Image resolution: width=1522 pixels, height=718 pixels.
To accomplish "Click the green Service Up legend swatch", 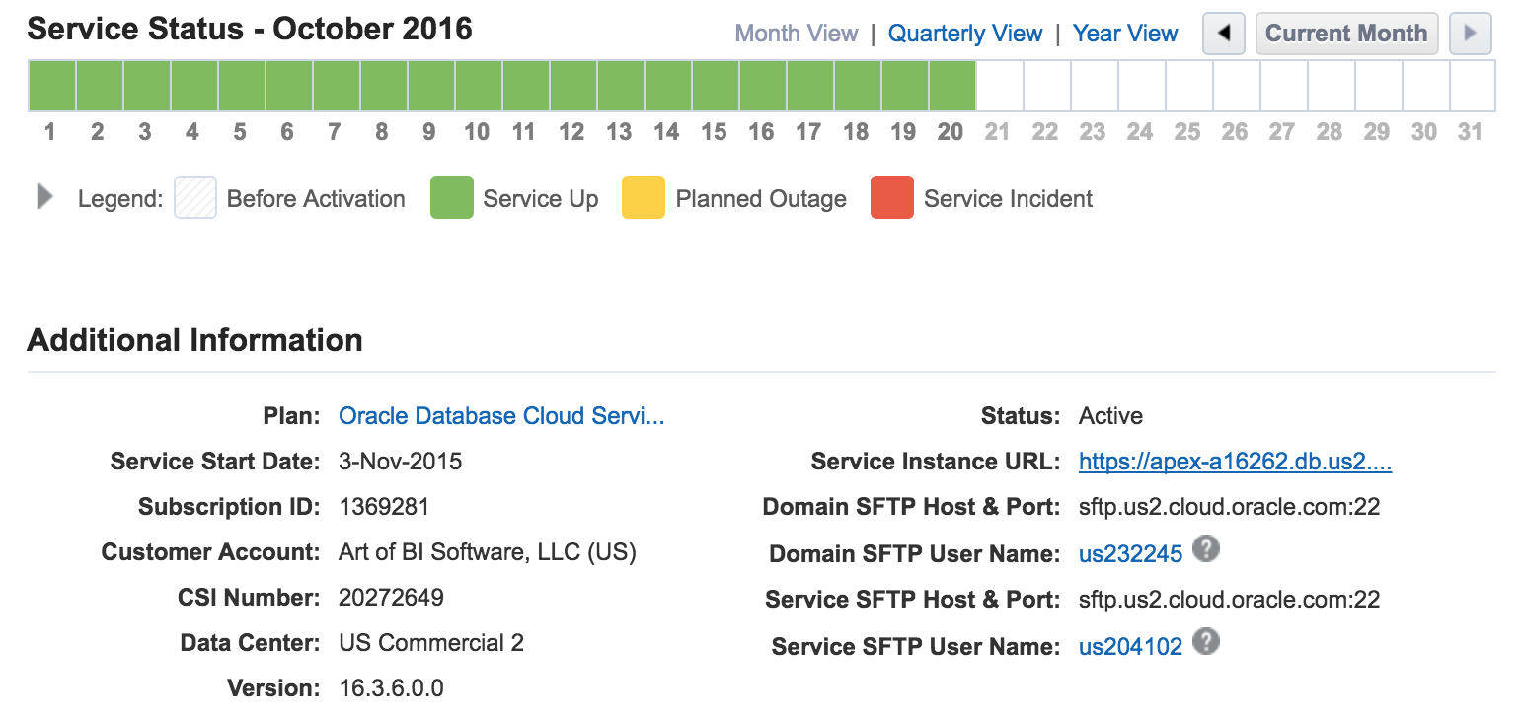I will tap(452, 197).
